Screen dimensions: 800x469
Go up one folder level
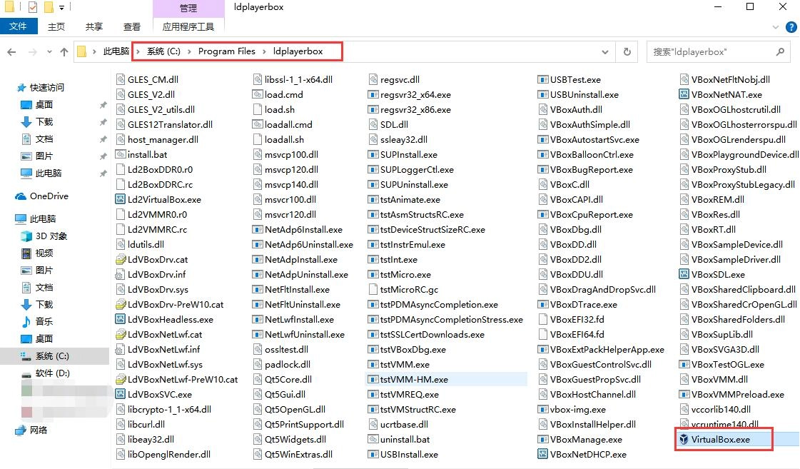[x=64, y=52]
